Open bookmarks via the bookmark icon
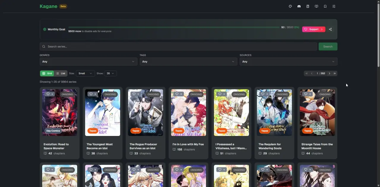 325,6
